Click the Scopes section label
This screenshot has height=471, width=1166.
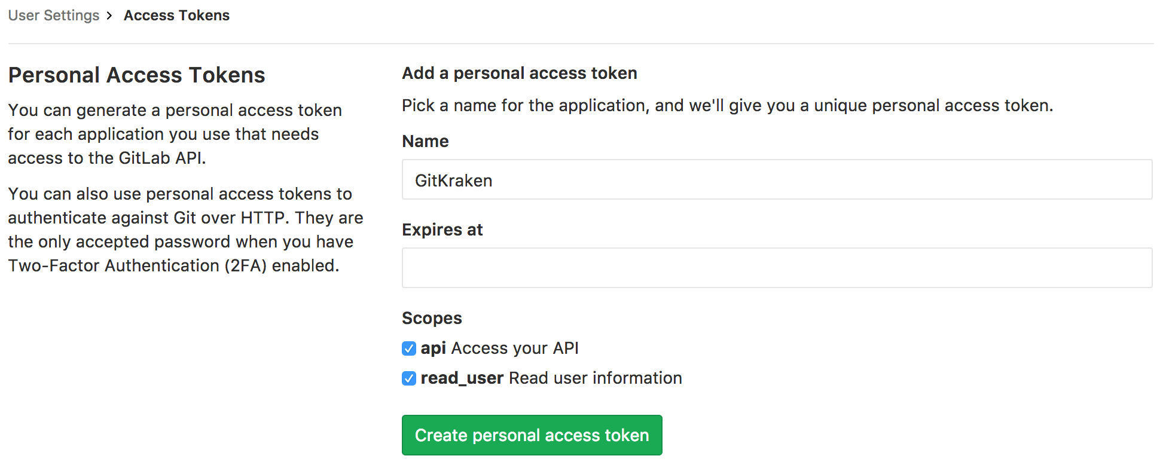(x=432, y=319)
